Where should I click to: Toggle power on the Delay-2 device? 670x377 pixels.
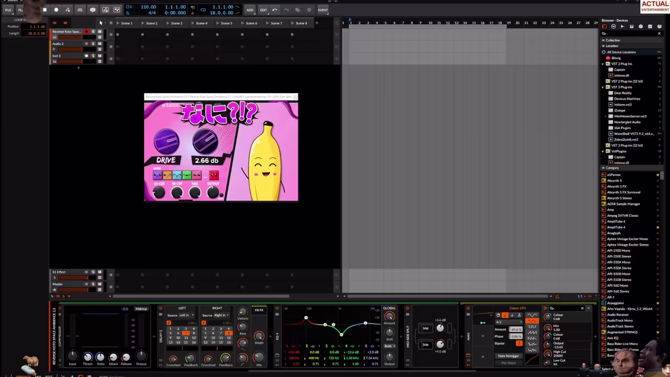tap(161, 308)
